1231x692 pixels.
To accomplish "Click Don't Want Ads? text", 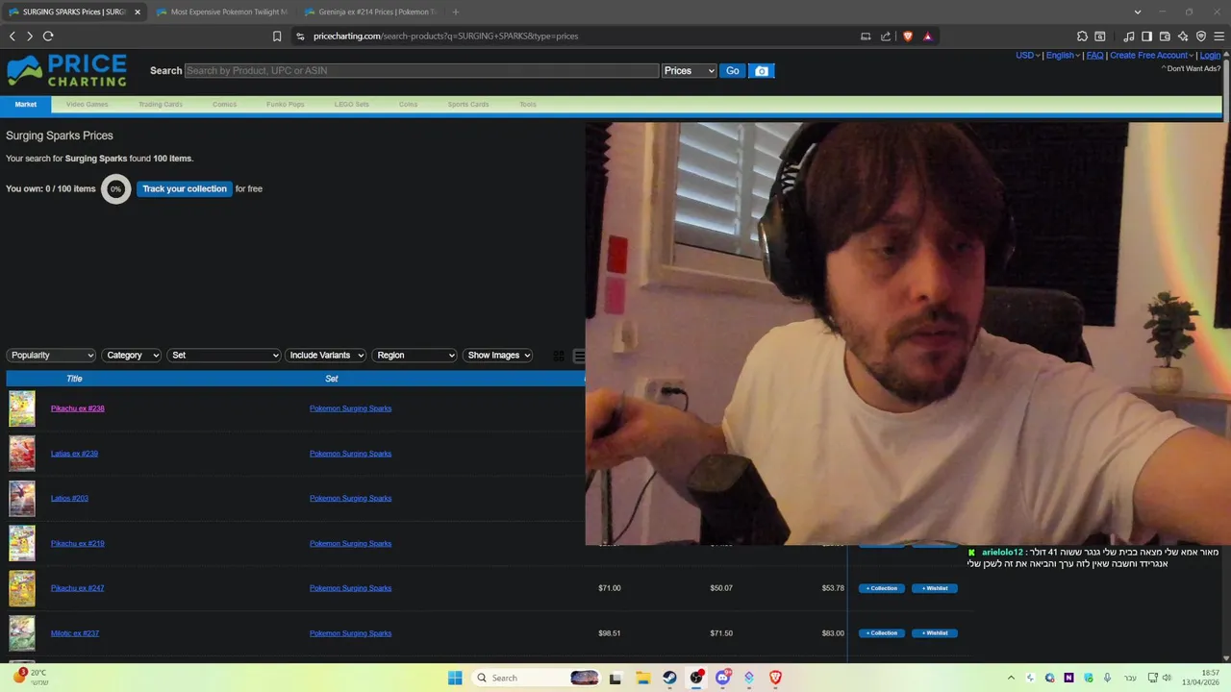I will pos(1193,68).
